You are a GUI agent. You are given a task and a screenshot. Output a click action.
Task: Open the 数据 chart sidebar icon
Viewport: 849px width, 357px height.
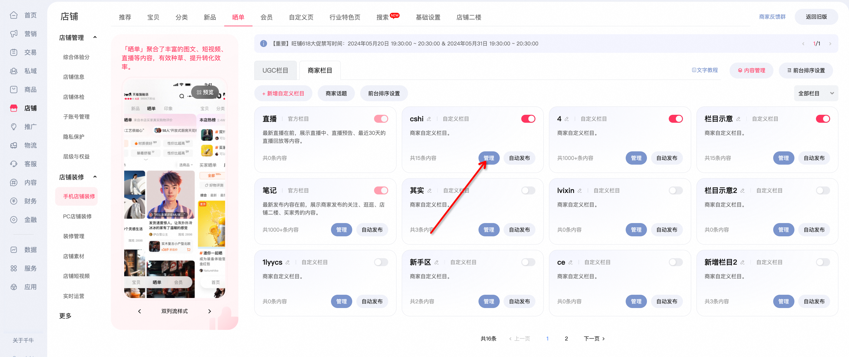click(x=14, y=250)
